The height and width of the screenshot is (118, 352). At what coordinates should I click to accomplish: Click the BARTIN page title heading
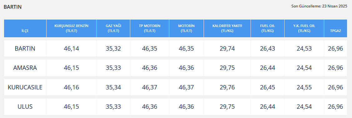(12, 7)
